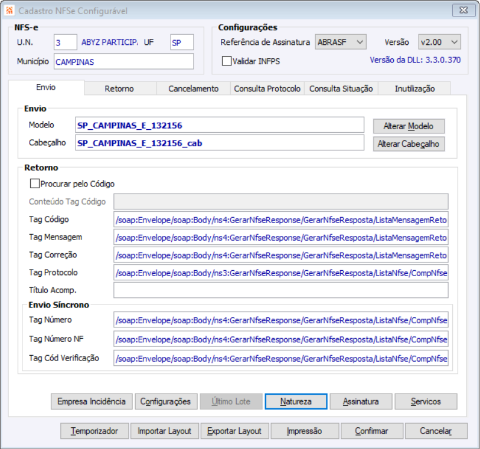Open Empresa Incidência settings

(x=92, y=401)
